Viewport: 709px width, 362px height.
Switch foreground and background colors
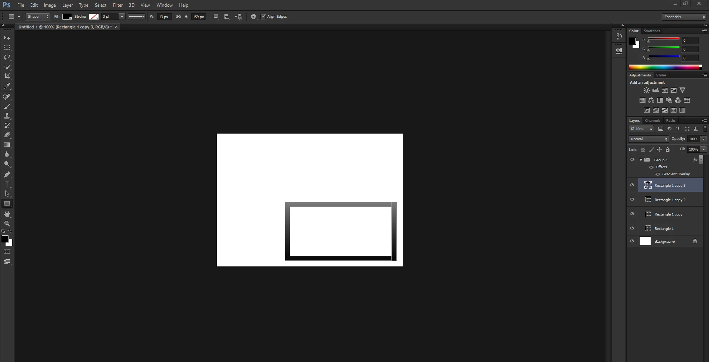(x=10, y=231)
